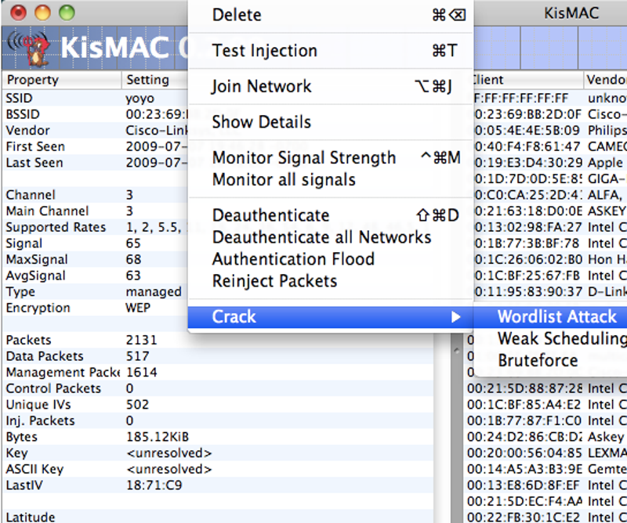Click the Bytes value 185.12KiB
The width and height of the screenshot is (627, 523).
158,437
